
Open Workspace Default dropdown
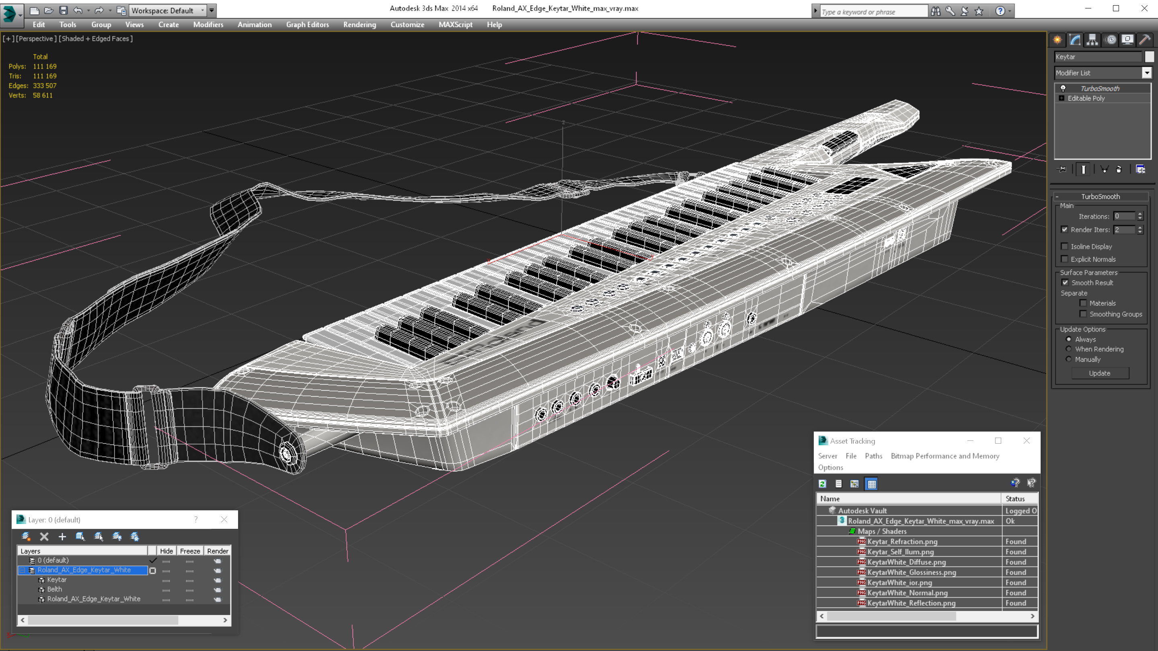coord(167,10)
